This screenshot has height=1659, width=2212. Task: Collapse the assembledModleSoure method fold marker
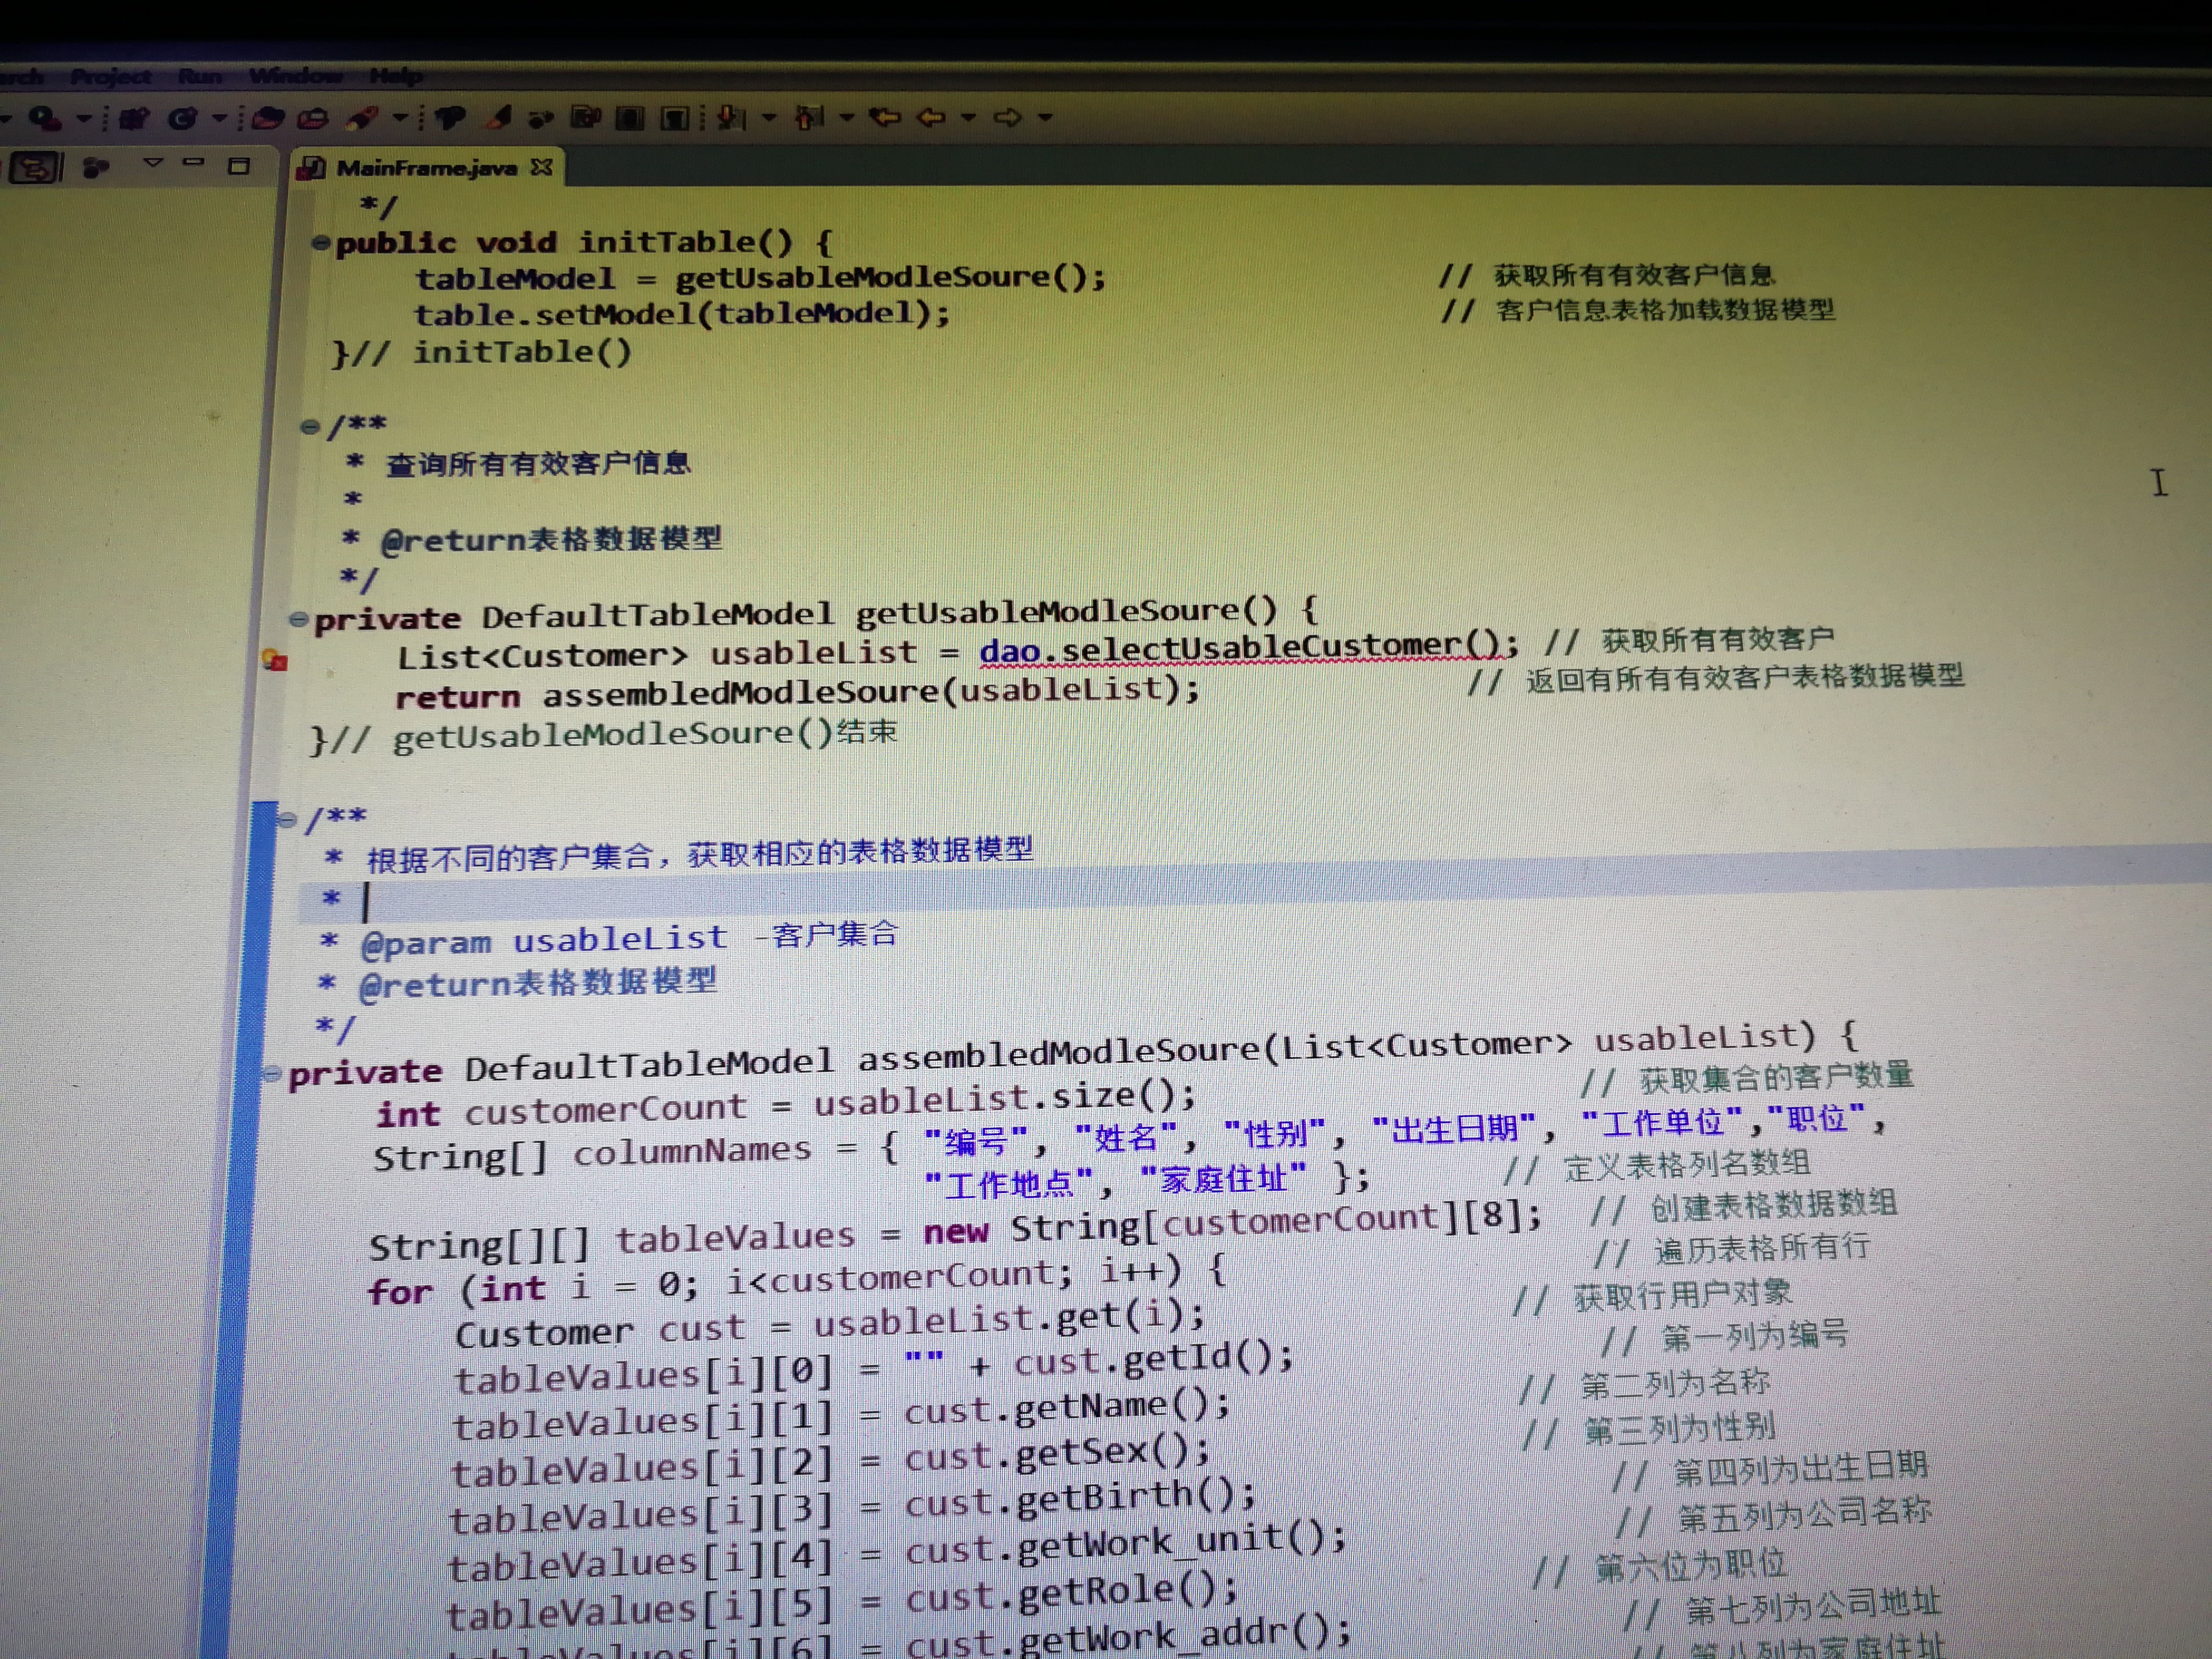[x=272, y=1074]
